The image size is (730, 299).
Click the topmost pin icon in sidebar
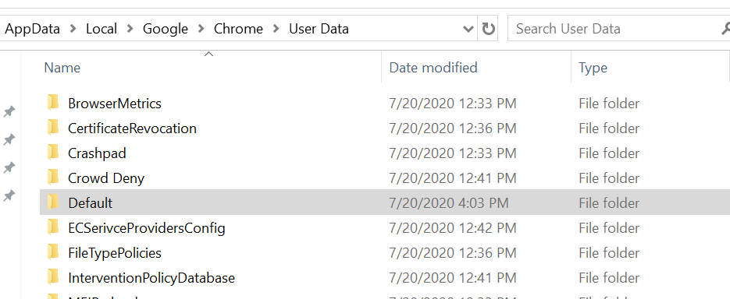click(x=9, y=112)
